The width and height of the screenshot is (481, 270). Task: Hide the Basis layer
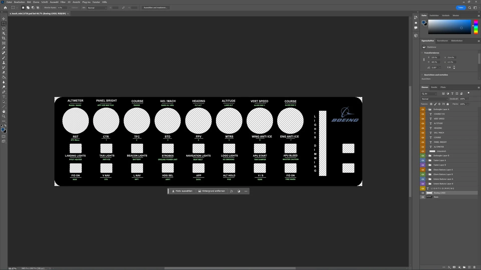[x=423, y=197]
